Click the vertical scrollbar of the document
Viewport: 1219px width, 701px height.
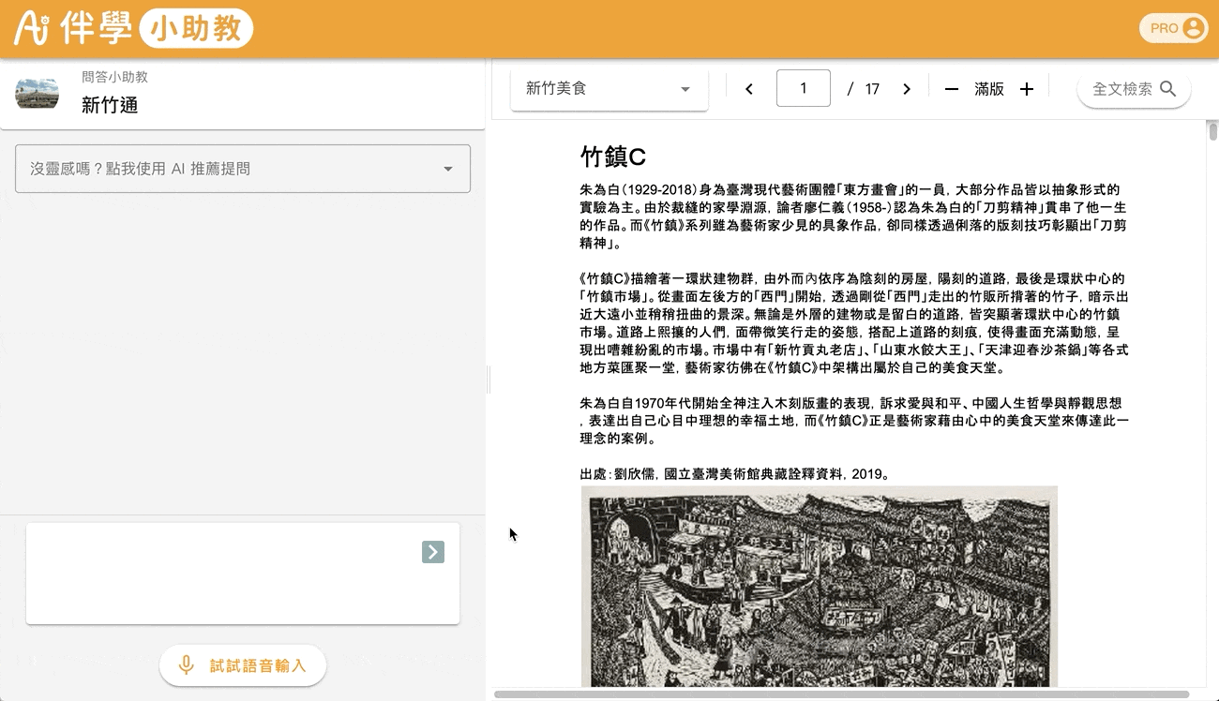[x=1212, y=131]
